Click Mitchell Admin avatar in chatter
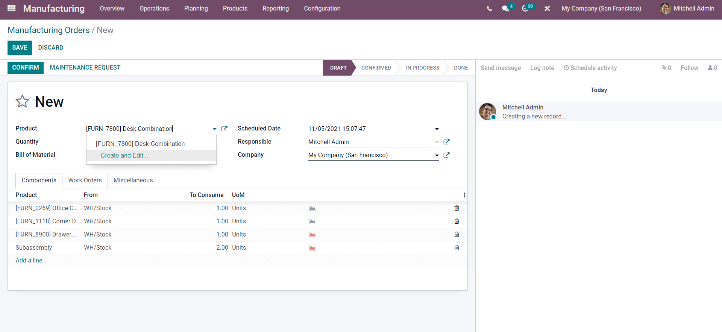Image resolution: width=722 pixels, height=332 pixels. coord(487,112)
